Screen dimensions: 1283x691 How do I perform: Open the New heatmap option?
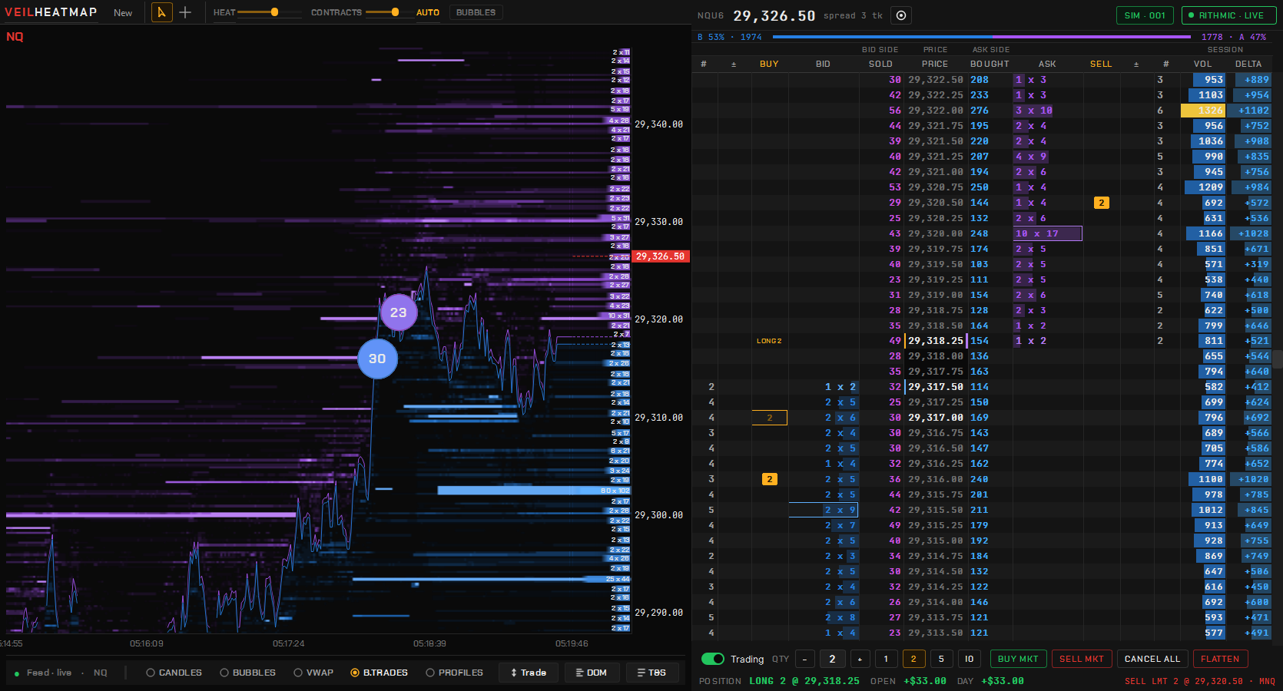click(123, 13)
